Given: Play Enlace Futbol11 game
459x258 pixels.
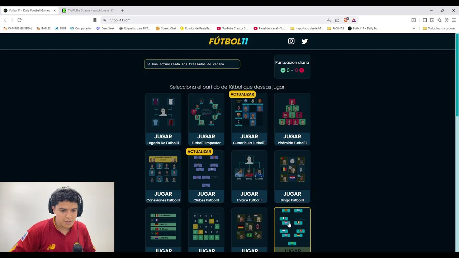Looking at the screenshot, I should click(249, 177).
